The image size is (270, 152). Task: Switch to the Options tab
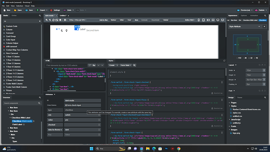click(x=244, y=16)
